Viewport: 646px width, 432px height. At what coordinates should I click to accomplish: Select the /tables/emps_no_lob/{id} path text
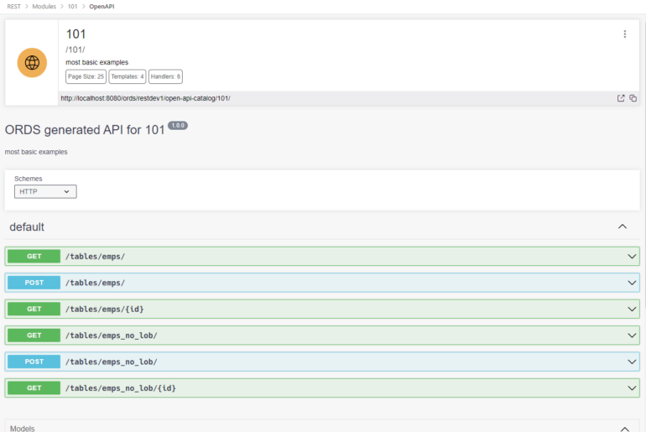(x=121, y=388)
